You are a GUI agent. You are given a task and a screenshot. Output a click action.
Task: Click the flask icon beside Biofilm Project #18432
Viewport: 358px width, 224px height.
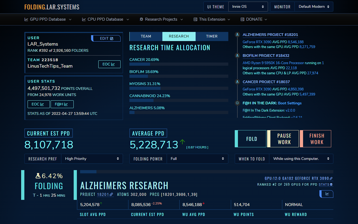[237, 55]
